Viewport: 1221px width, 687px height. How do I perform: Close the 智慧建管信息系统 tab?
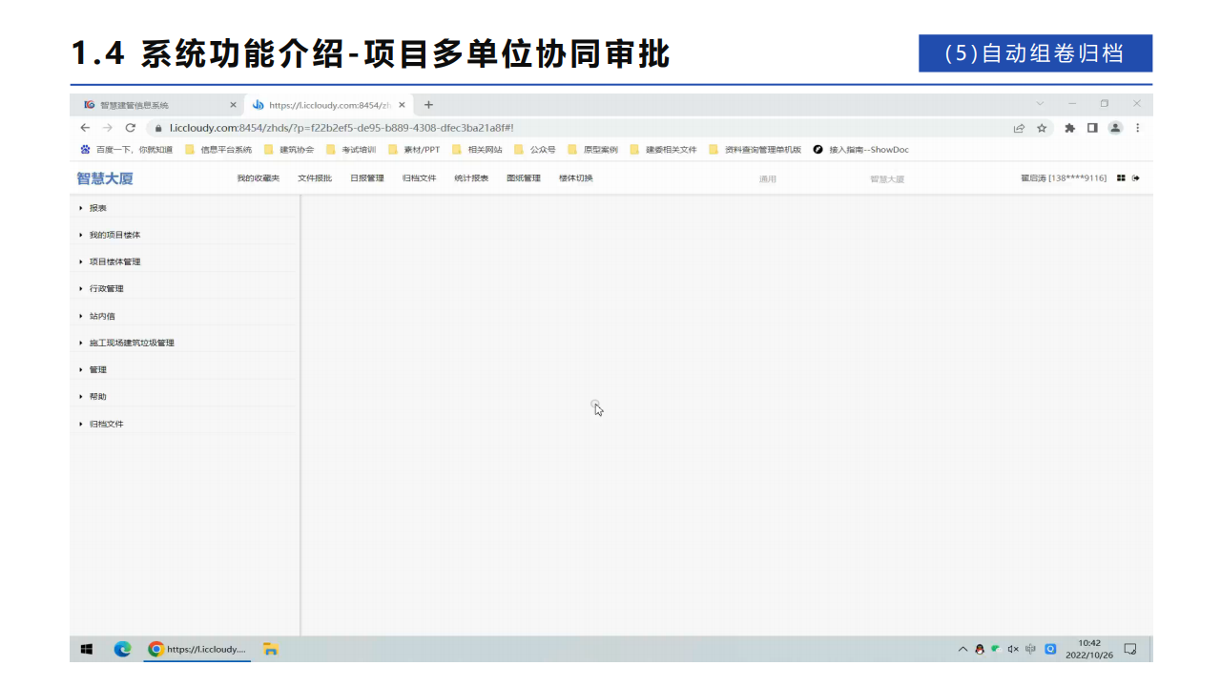coord(233,105)
